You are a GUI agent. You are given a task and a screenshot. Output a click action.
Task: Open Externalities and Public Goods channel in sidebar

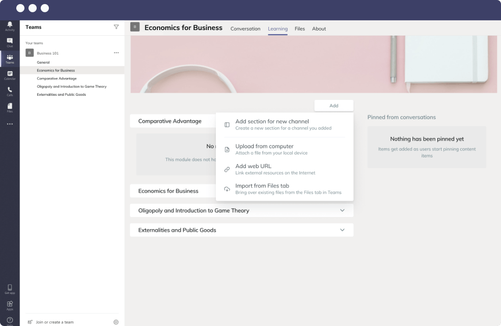tap(61, 94)
